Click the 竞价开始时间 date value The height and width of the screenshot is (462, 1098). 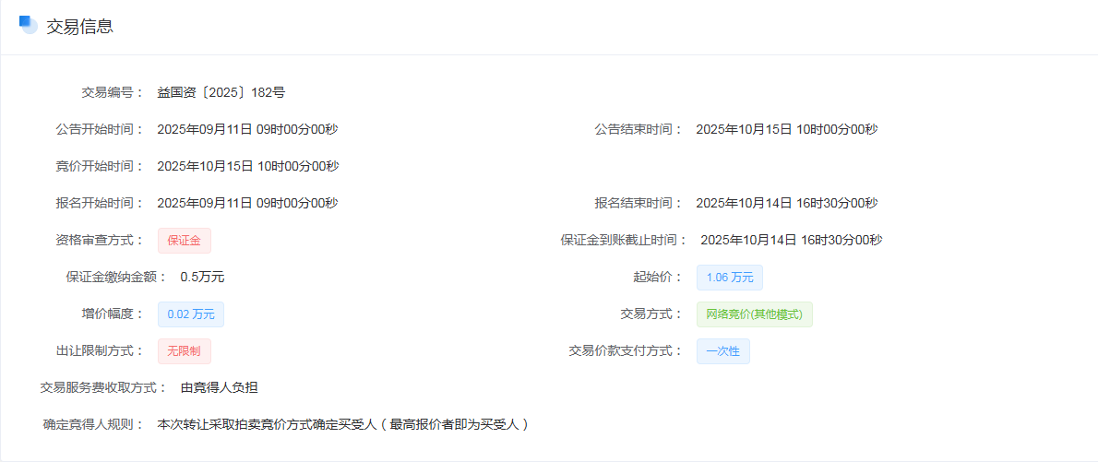pyautogui.click(x=247, y=166)
